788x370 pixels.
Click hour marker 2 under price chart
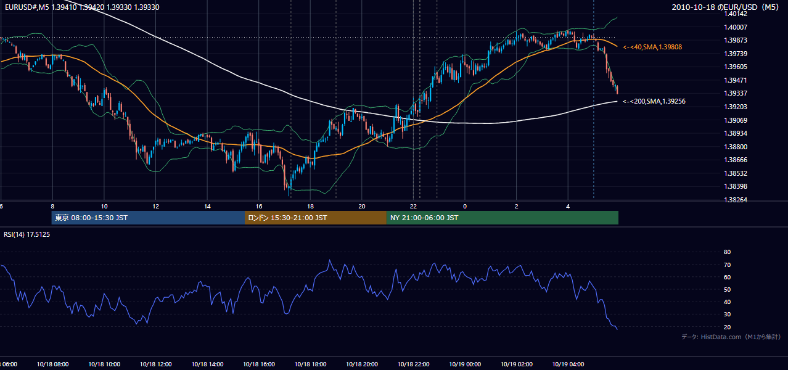pos(517,207)
